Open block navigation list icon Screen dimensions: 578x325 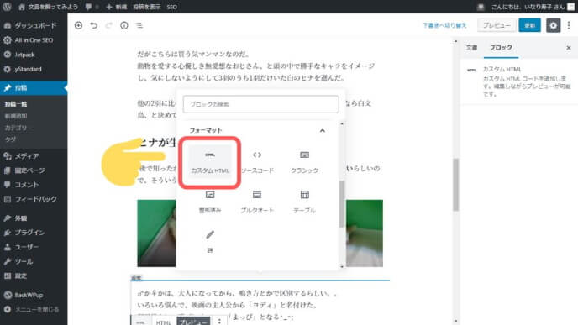pos(139,25)
